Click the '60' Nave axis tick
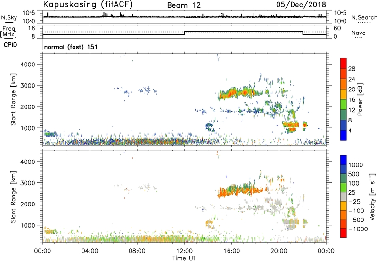Viewport: 377px width, 261px height. coord(337,28)
